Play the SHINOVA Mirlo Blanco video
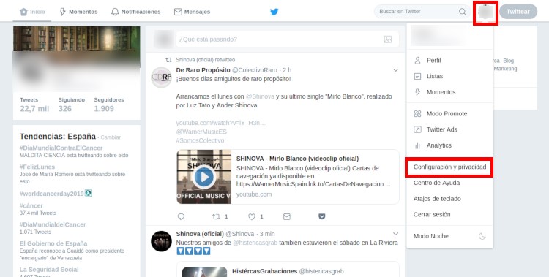Image resolution: width=549 pixels, height=277 pixels. click(203, 177)
